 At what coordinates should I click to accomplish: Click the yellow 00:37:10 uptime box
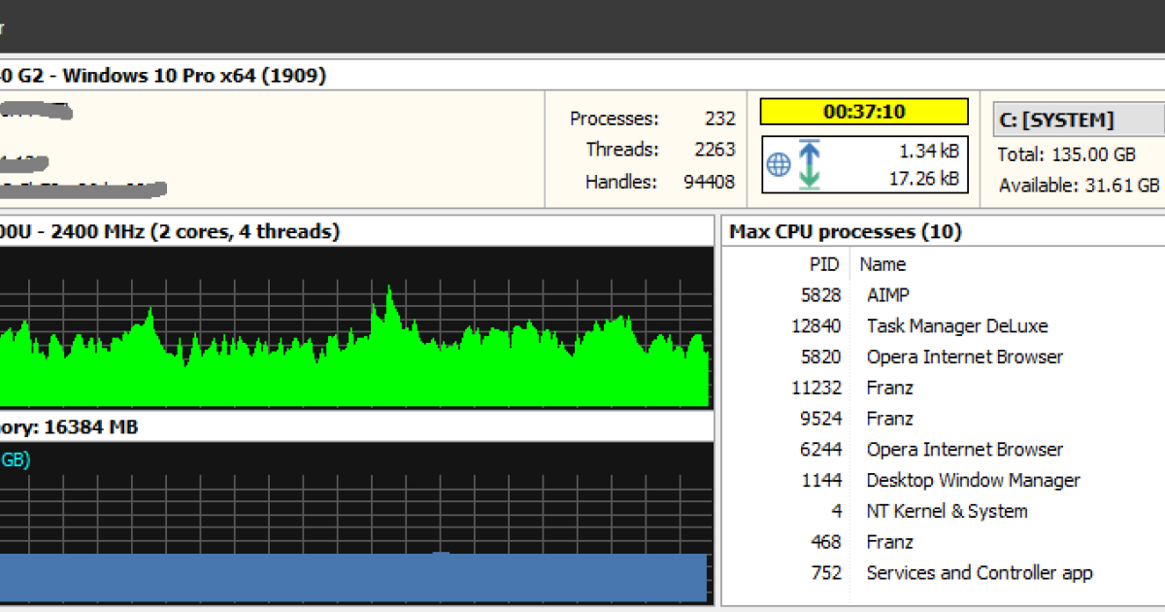pos(864,112)
